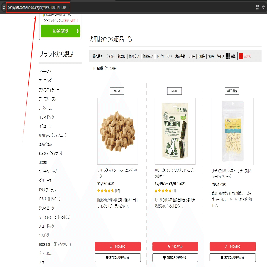Screen dimensions: 267x267
Task: Click the site information icon in address bar
Action: click(x=4, y=7)
